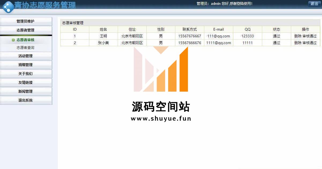
Task: Expand the 活动管理 menu section
Action: [x=26, y=56]
